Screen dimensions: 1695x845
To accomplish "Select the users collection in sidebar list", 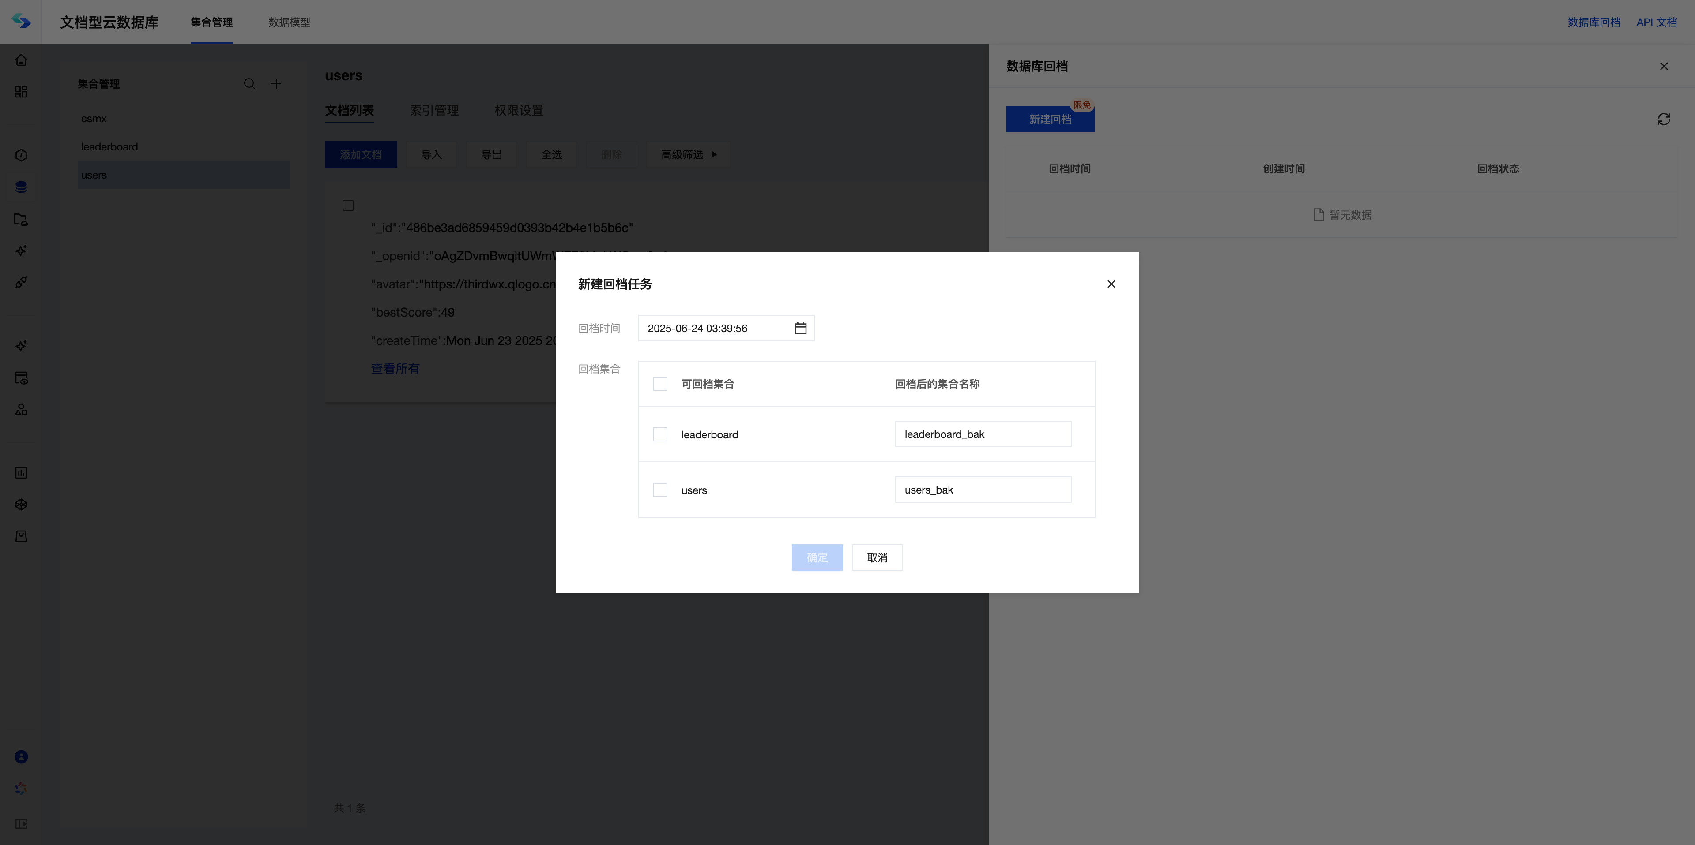I will (183, 175).
